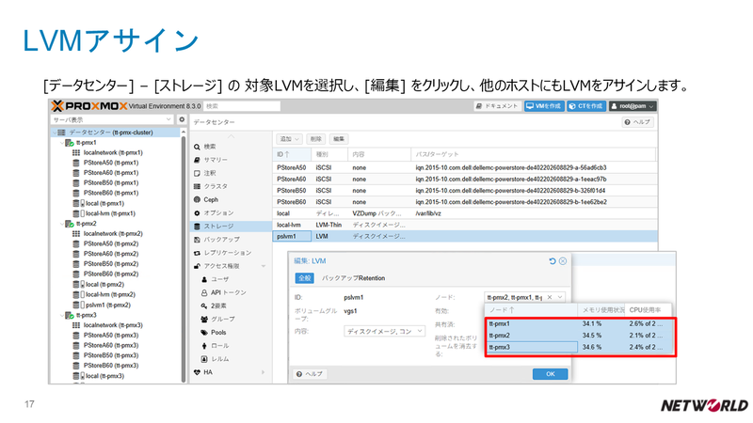Confirm the LVM dialog with OK
Screen dimensions: 753x423
coord(551,374)
